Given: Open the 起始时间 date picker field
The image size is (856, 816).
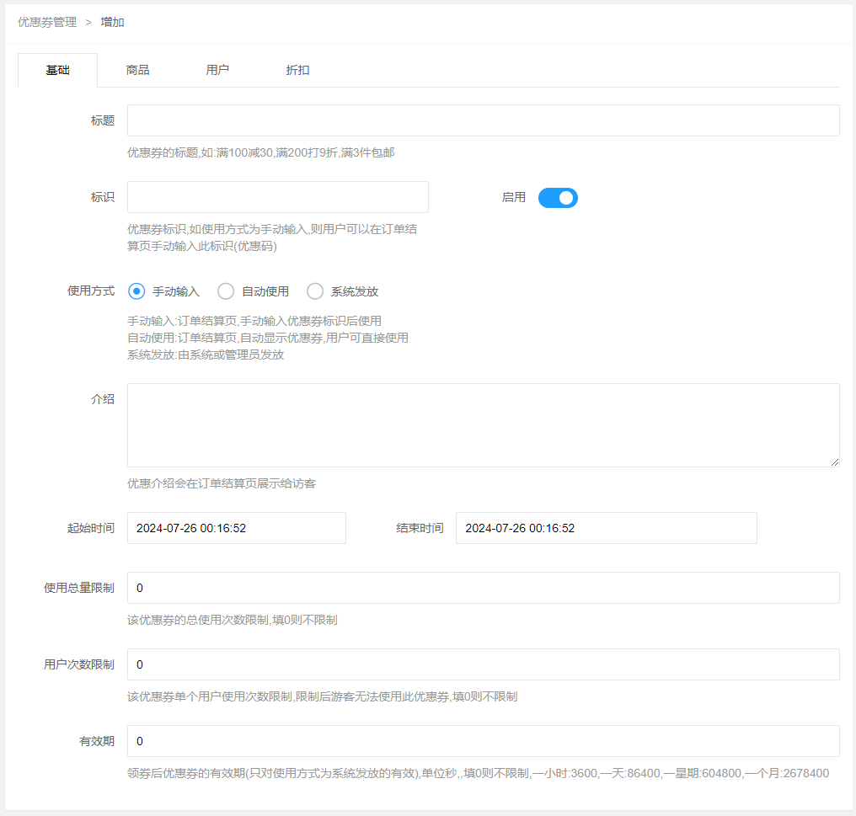Looking at the screenshot, I should point(236,528).
